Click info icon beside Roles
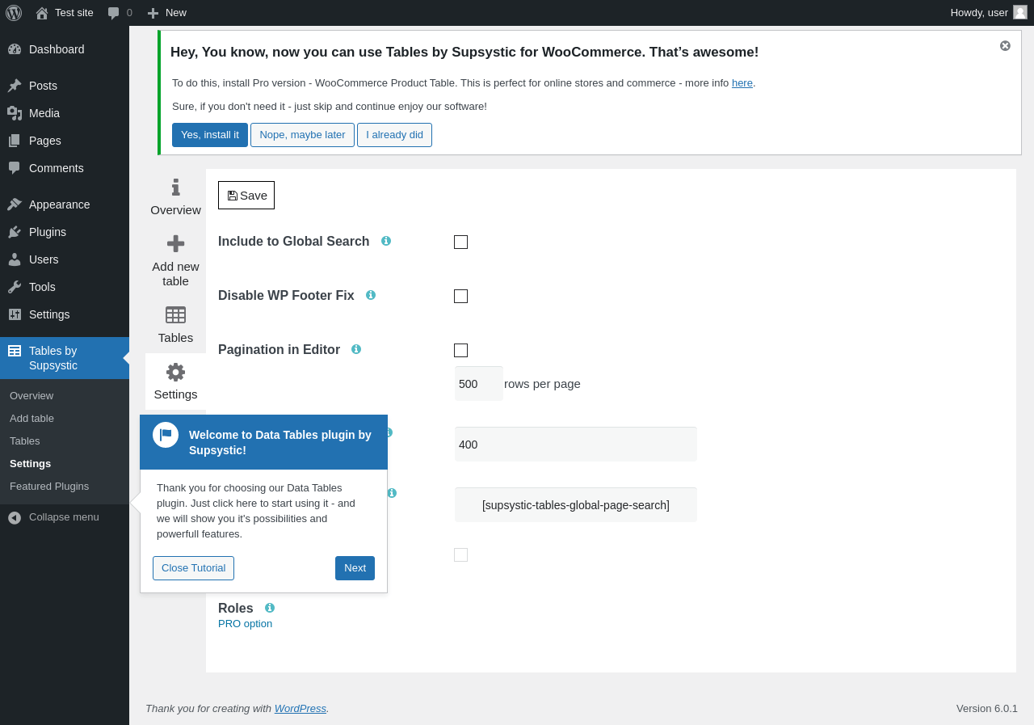Screen dimensions: 1034x725 coord(270,608)
